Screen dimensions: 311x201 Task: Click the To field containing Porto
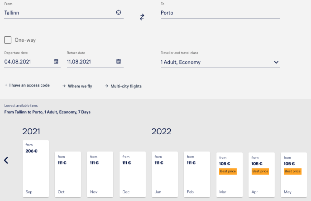click(x=220, y=13)
